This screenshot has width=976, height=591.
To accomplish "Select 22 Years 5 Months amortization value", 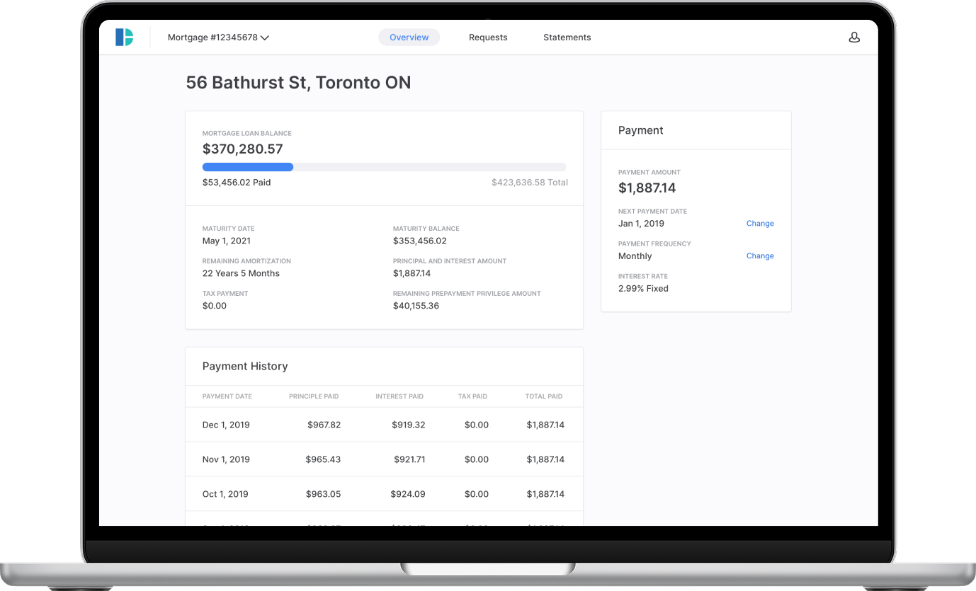I will point(241,274).
